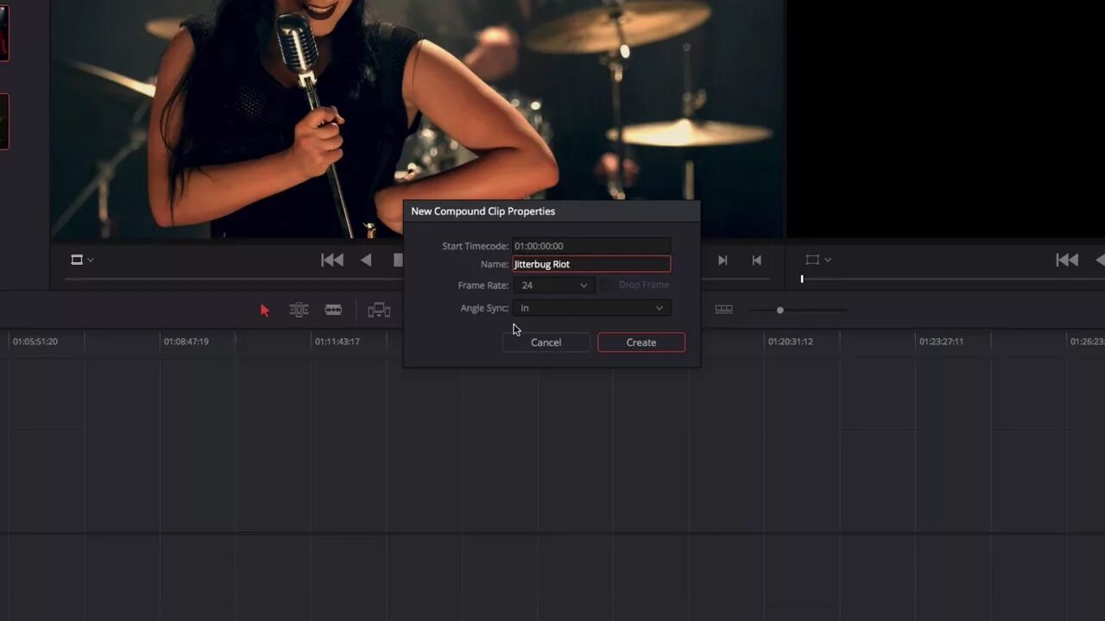Click the timeline zoom view icon left of slider
Image resolution: width=1105 pixels, height=621 pixels.
point(724,310)
